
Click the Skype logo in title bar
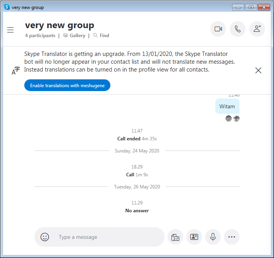pos(7,7)
